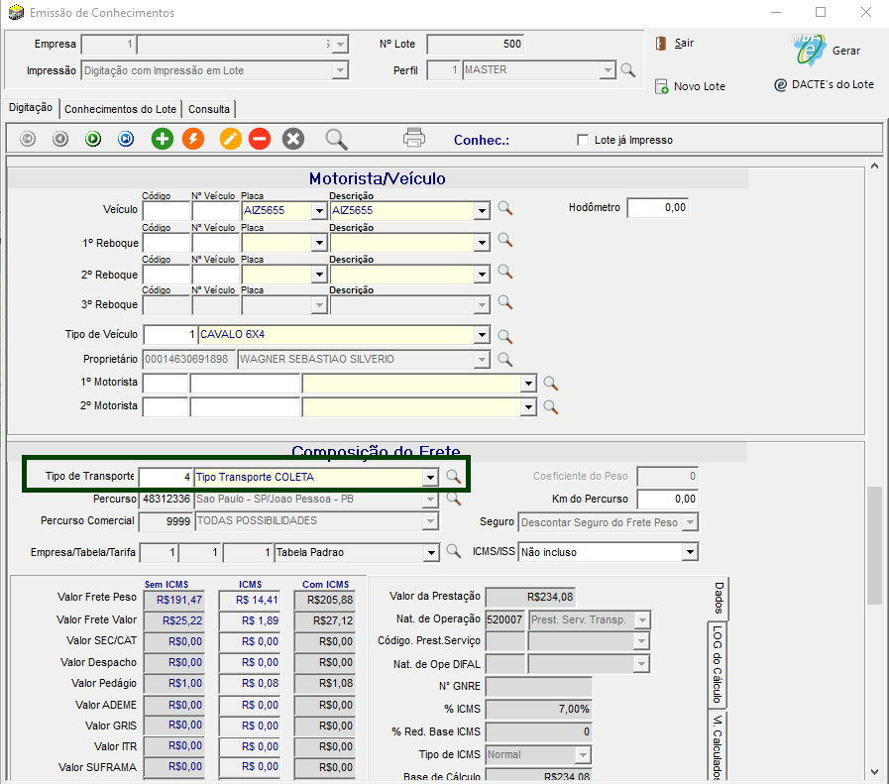Expand the Veículo Placa AIZ5655 dropdown

pos(319,210)
